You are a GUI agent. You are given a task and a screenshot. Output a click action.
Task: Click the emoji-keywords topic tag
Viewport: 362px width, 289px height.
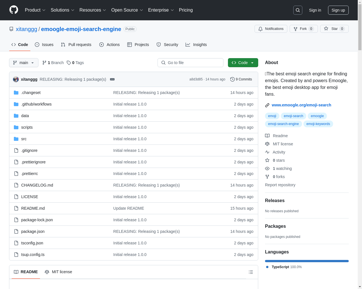click(318, 124)
